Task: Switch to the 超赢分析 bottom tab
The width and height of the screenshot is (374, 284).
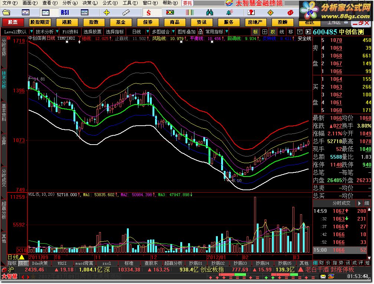Action: [173, 263]
